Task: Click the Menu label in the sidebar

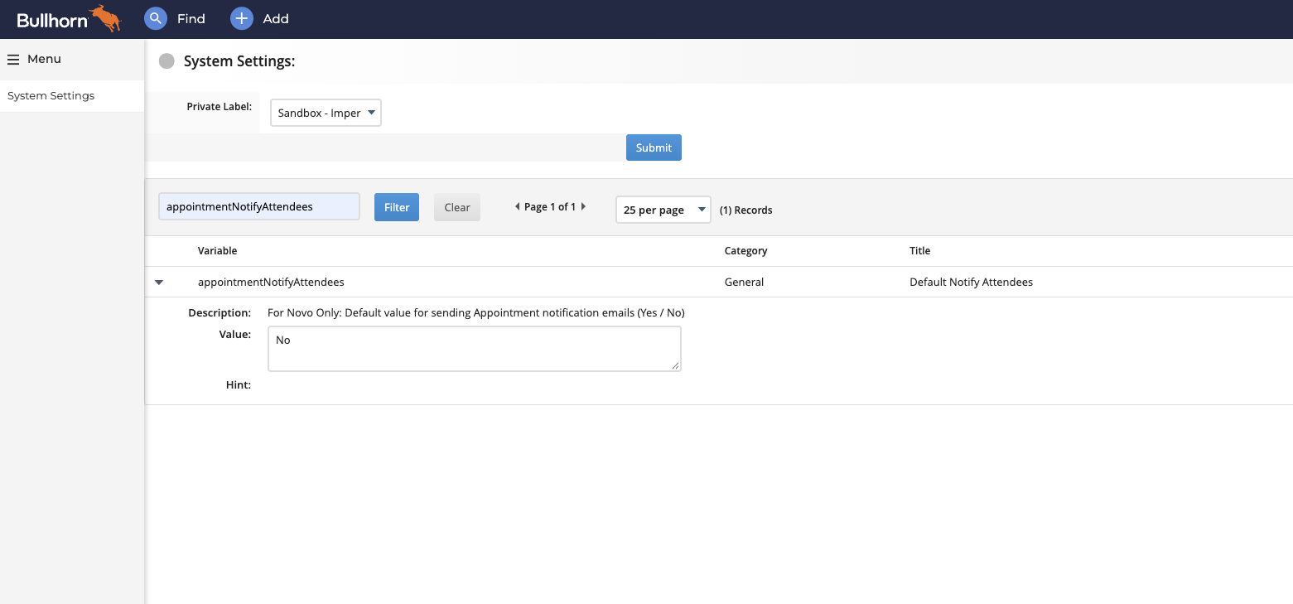Action: (x=44, y=60)
